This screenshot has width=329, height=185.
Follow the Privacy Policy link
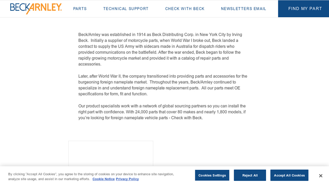pos(127,179)
